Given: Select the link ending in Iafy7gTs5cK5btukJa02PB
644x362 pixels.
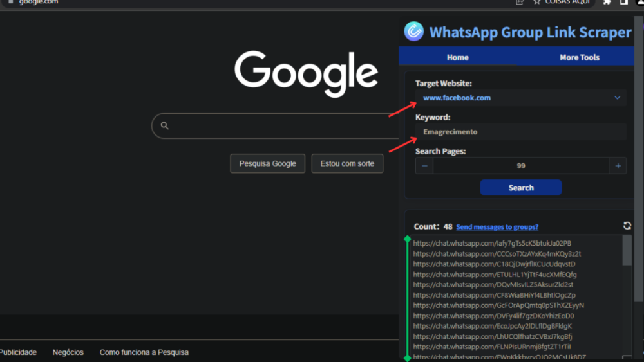Looking at the screenshot, I should 492,243.
